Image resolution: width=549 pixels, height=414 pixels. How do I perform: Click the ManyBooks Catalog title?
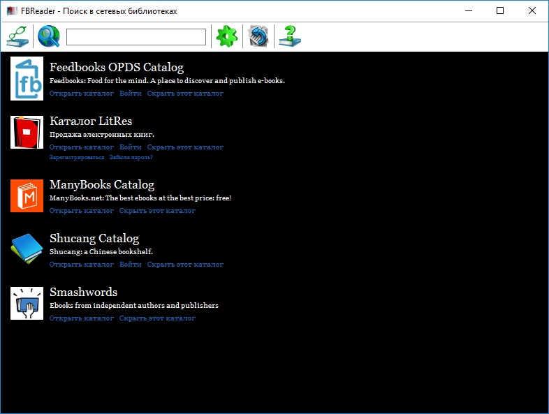(x=102, y=185)
